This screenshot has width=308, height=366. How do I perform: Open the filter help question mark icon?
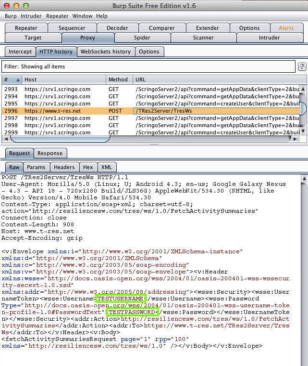point(302,66)
